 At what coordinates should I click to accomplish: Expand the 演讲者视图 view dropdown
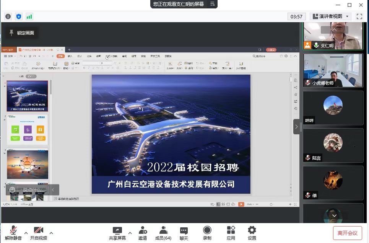tap(331, 16)
